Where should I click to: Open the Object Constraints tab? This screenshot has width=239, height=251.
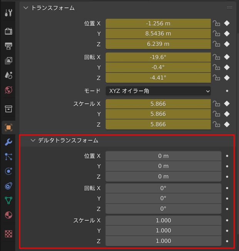[x=8, y=186]
